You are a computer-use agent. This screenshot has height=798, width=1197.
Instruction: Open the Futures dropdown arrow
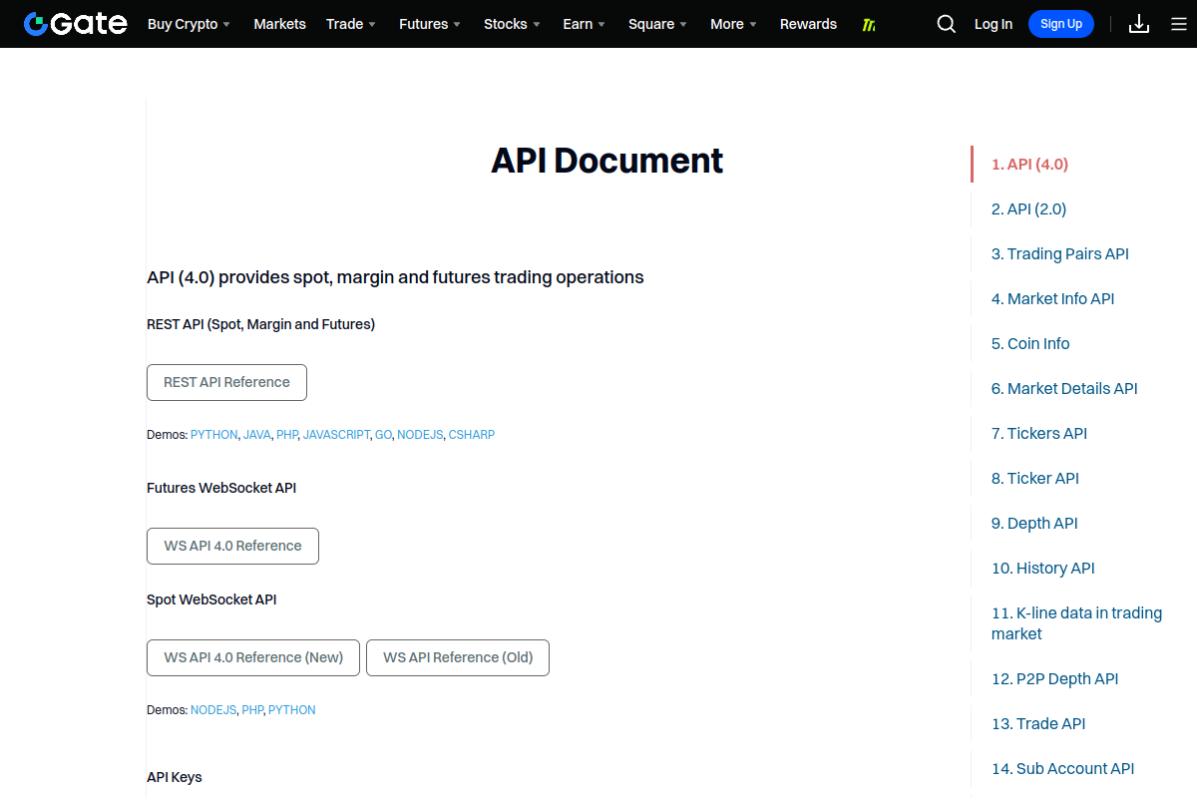[457, 24]
